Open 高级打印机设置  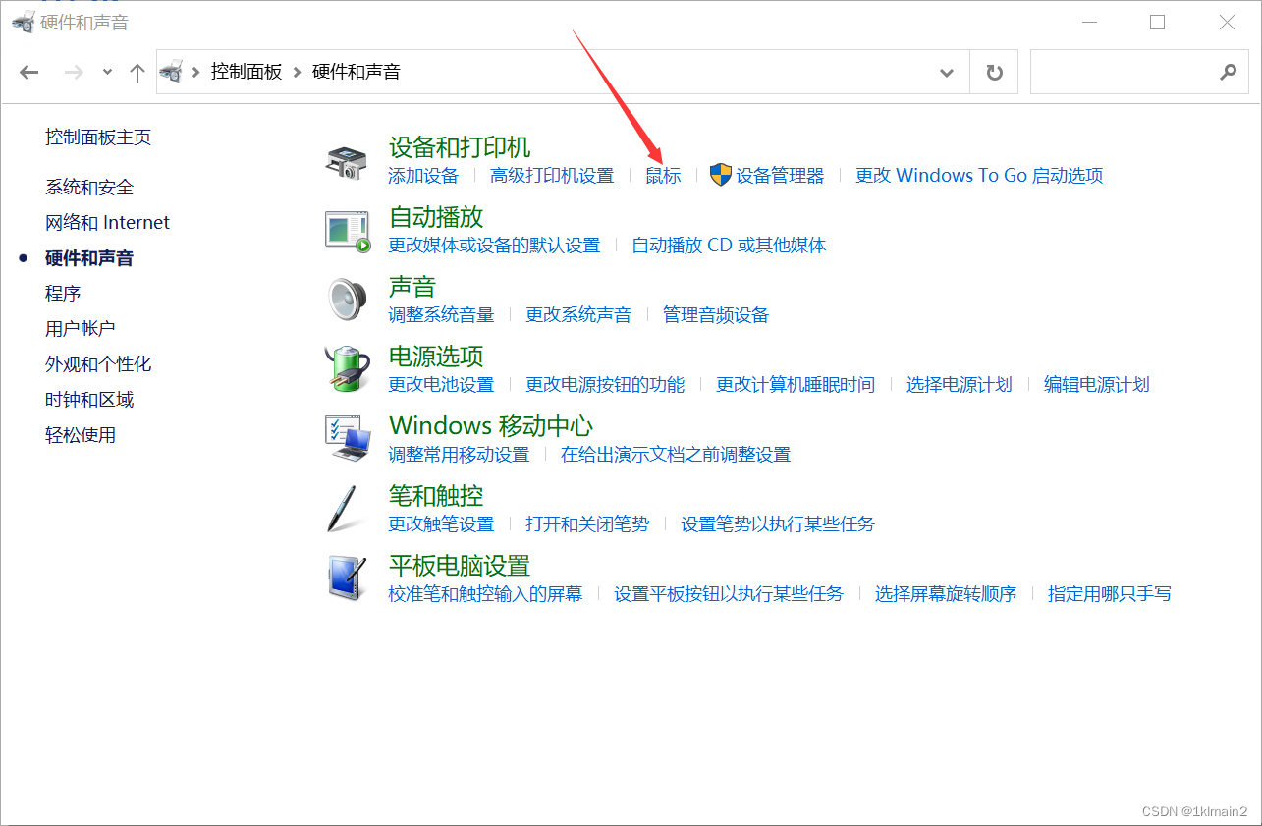552,176
